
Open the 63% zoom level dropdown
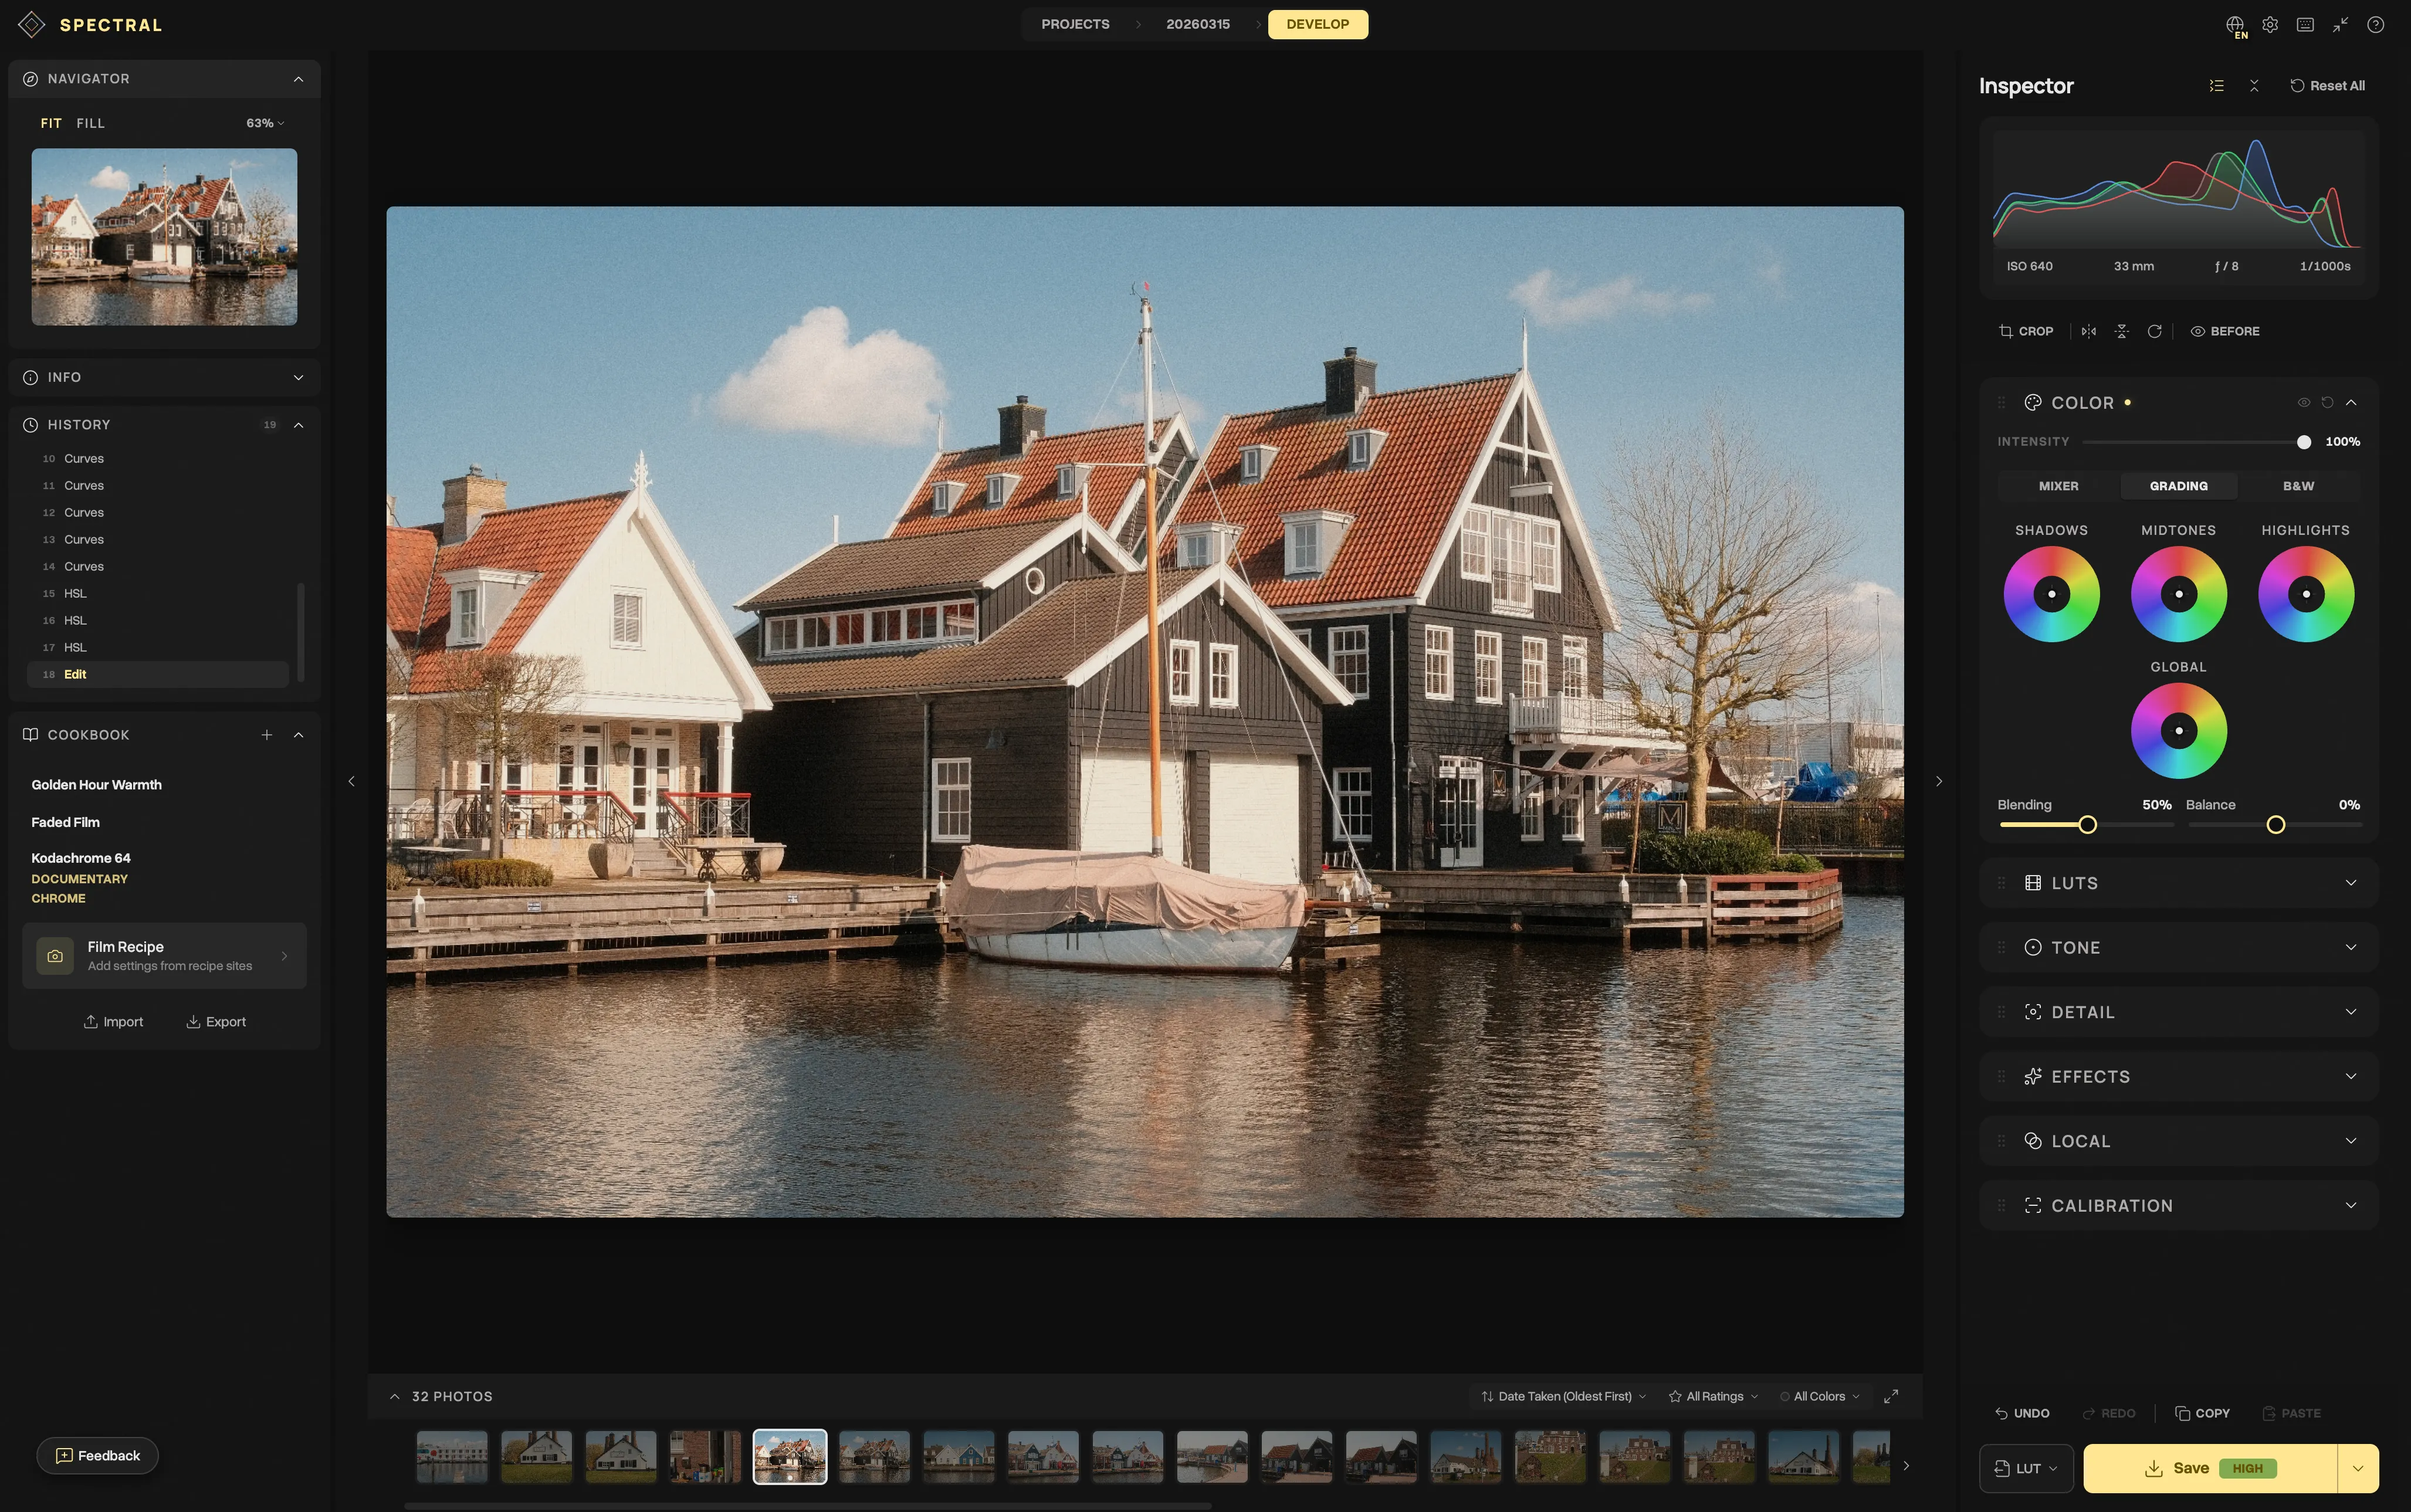263,122
